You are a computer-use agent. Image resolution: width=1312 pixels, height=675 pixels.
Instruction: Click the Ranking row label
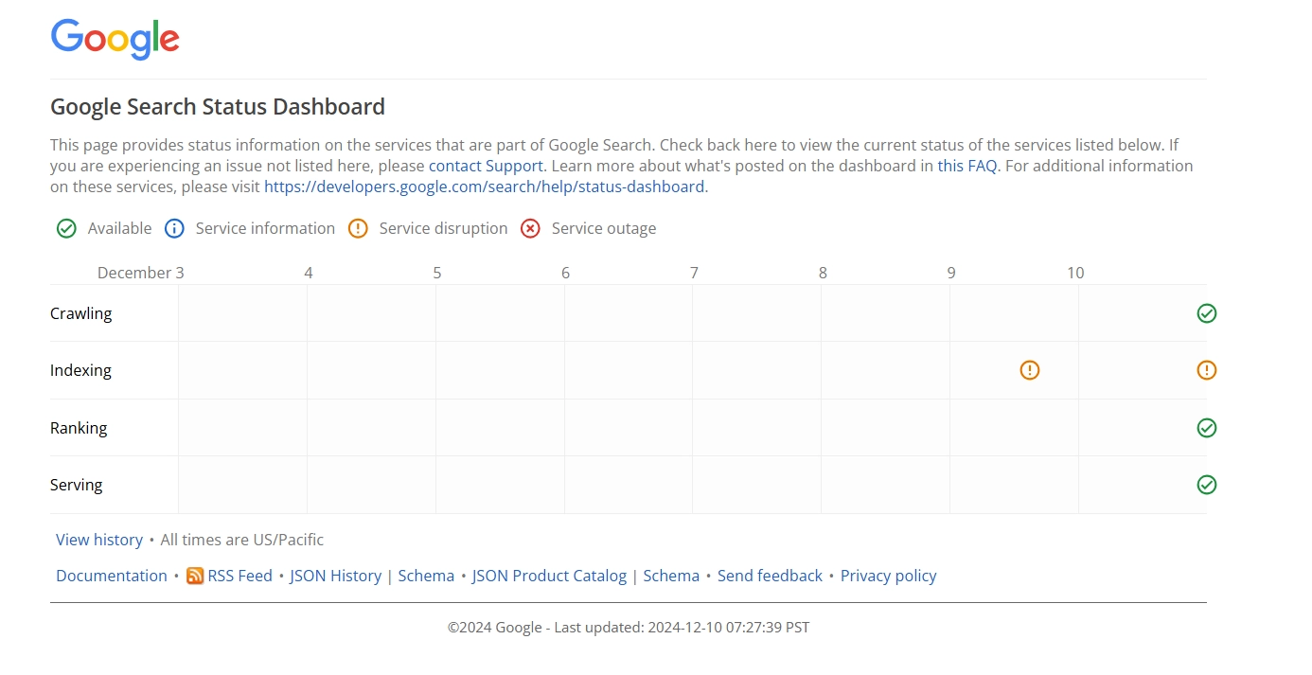pos(79,428)
